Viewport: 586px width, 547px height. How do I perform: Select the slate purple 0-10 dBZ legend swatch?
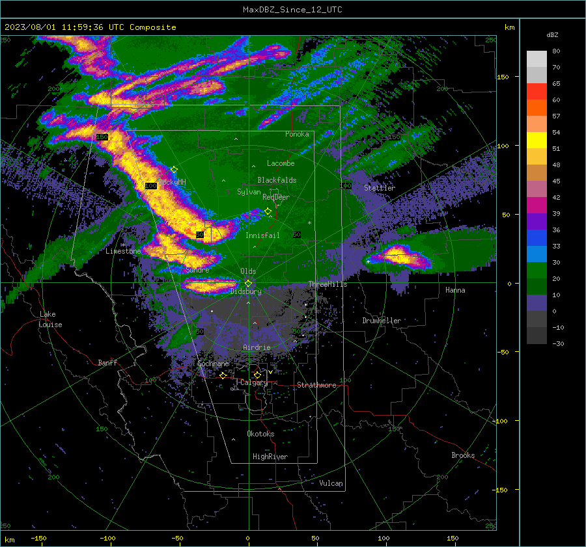(x=537, y=303)
